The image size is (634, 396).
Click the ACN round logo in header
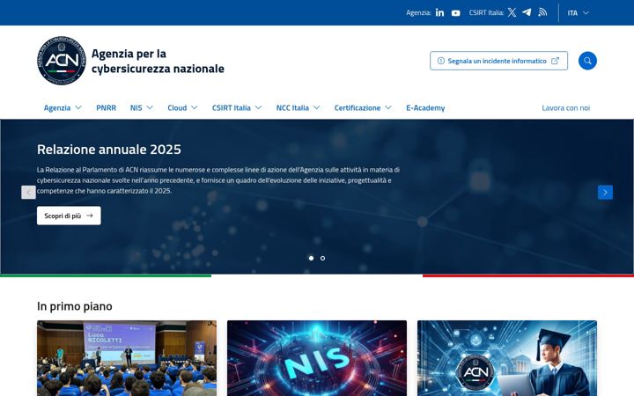point(62,61)
